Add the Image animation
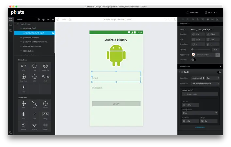The height and width of the screenshot is (147, 231). [x=45, y=116]
